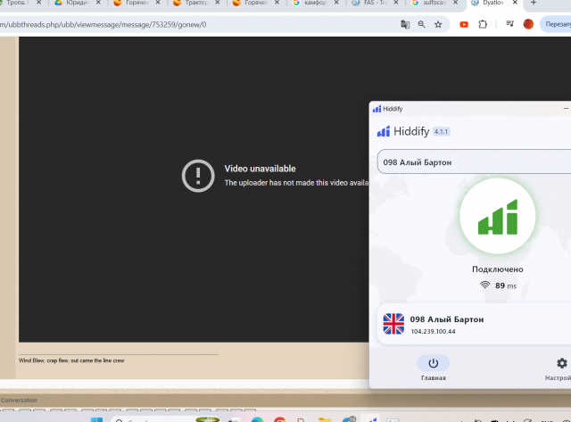Click the Hiddify logo icon in header
The width and height of the screenshot is (571, 422).
[x=384, y=131]
